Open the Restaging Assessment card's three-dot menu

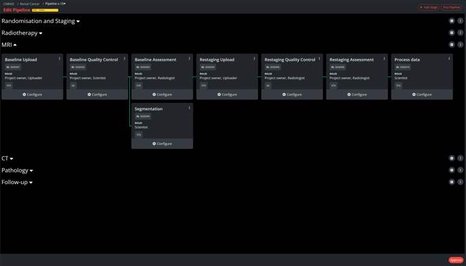click(x=384, y=58)
